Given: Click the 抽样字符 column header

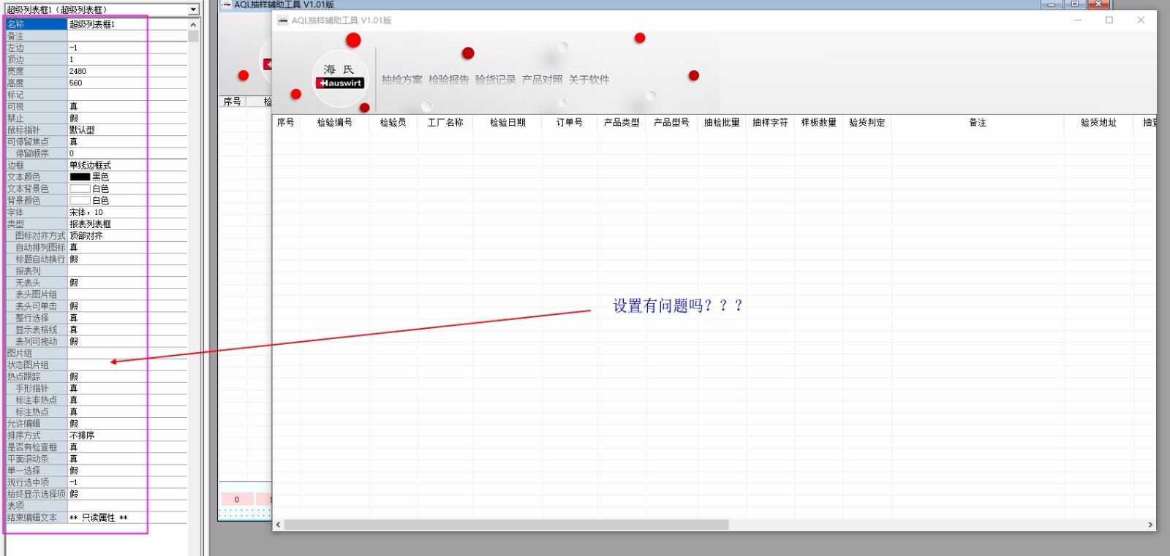Looking at the screenshot, I should (x=770, y=123).
